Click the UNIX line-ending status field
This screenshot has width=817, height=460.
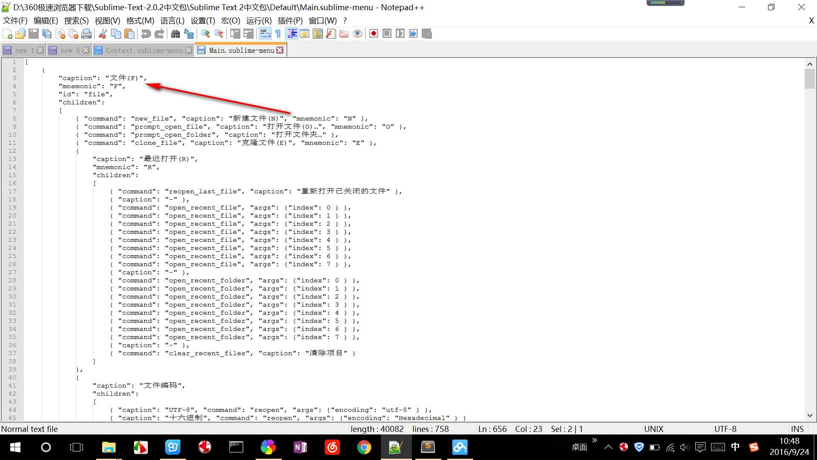[654, 429]
